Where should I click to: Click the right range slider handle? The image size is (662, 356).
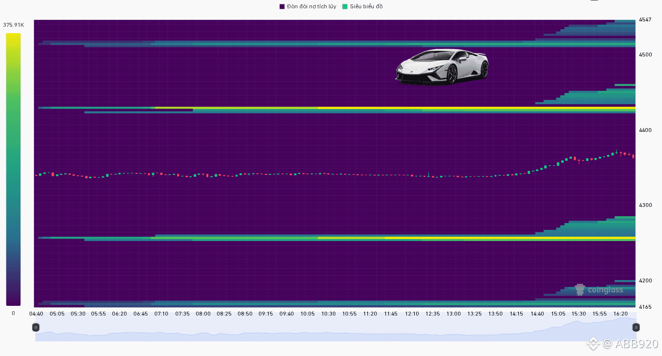point(636,327)
